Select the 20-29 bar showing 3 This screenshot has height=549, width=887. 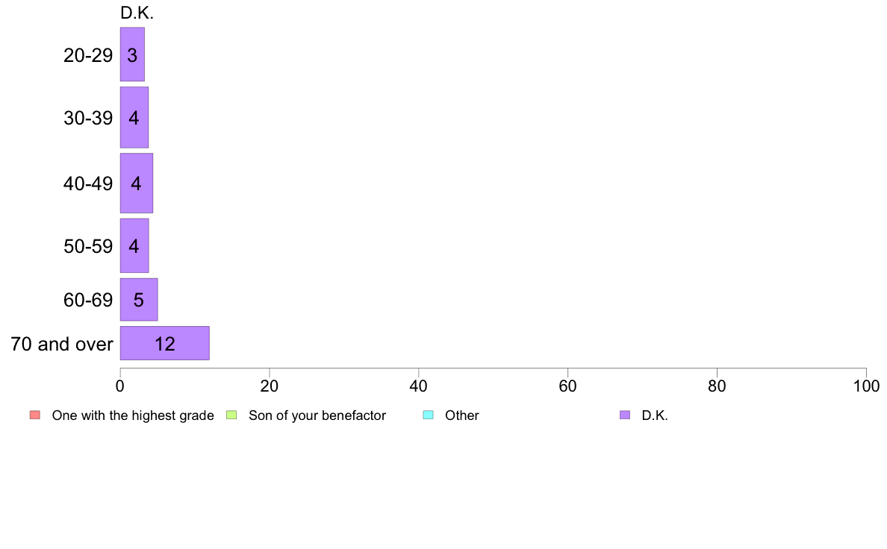coord(132,54)
